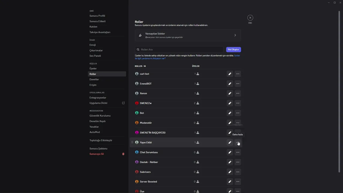Screen dimensions: 343x193
Task: Select the SWENZ'İN BAŞÇAYCISI role name
Action: (152, 133)
